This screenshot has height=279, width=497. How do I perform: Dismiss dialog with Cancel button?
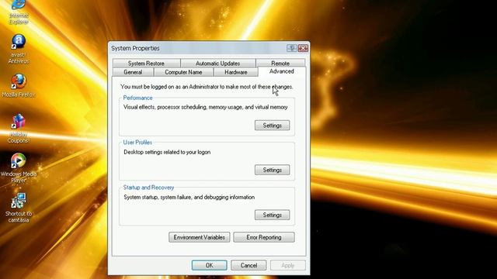(x=248, y=265)
